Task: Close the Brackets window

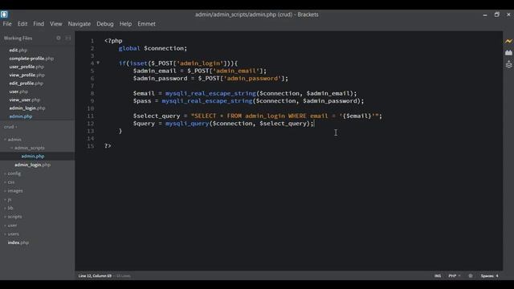Action: click(x=508, y=14)
